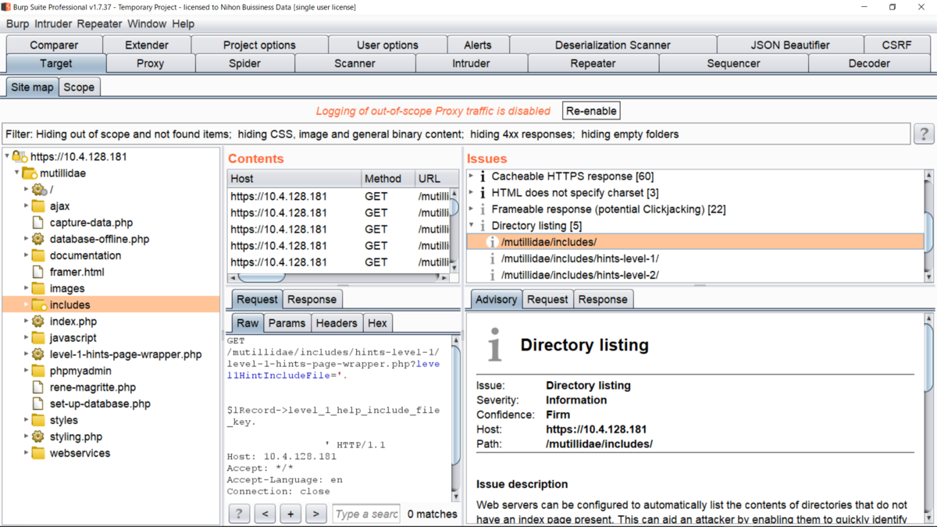Click the Host column header
The height and width of the screenshot is (527, 937).
(x=294, y=179)
